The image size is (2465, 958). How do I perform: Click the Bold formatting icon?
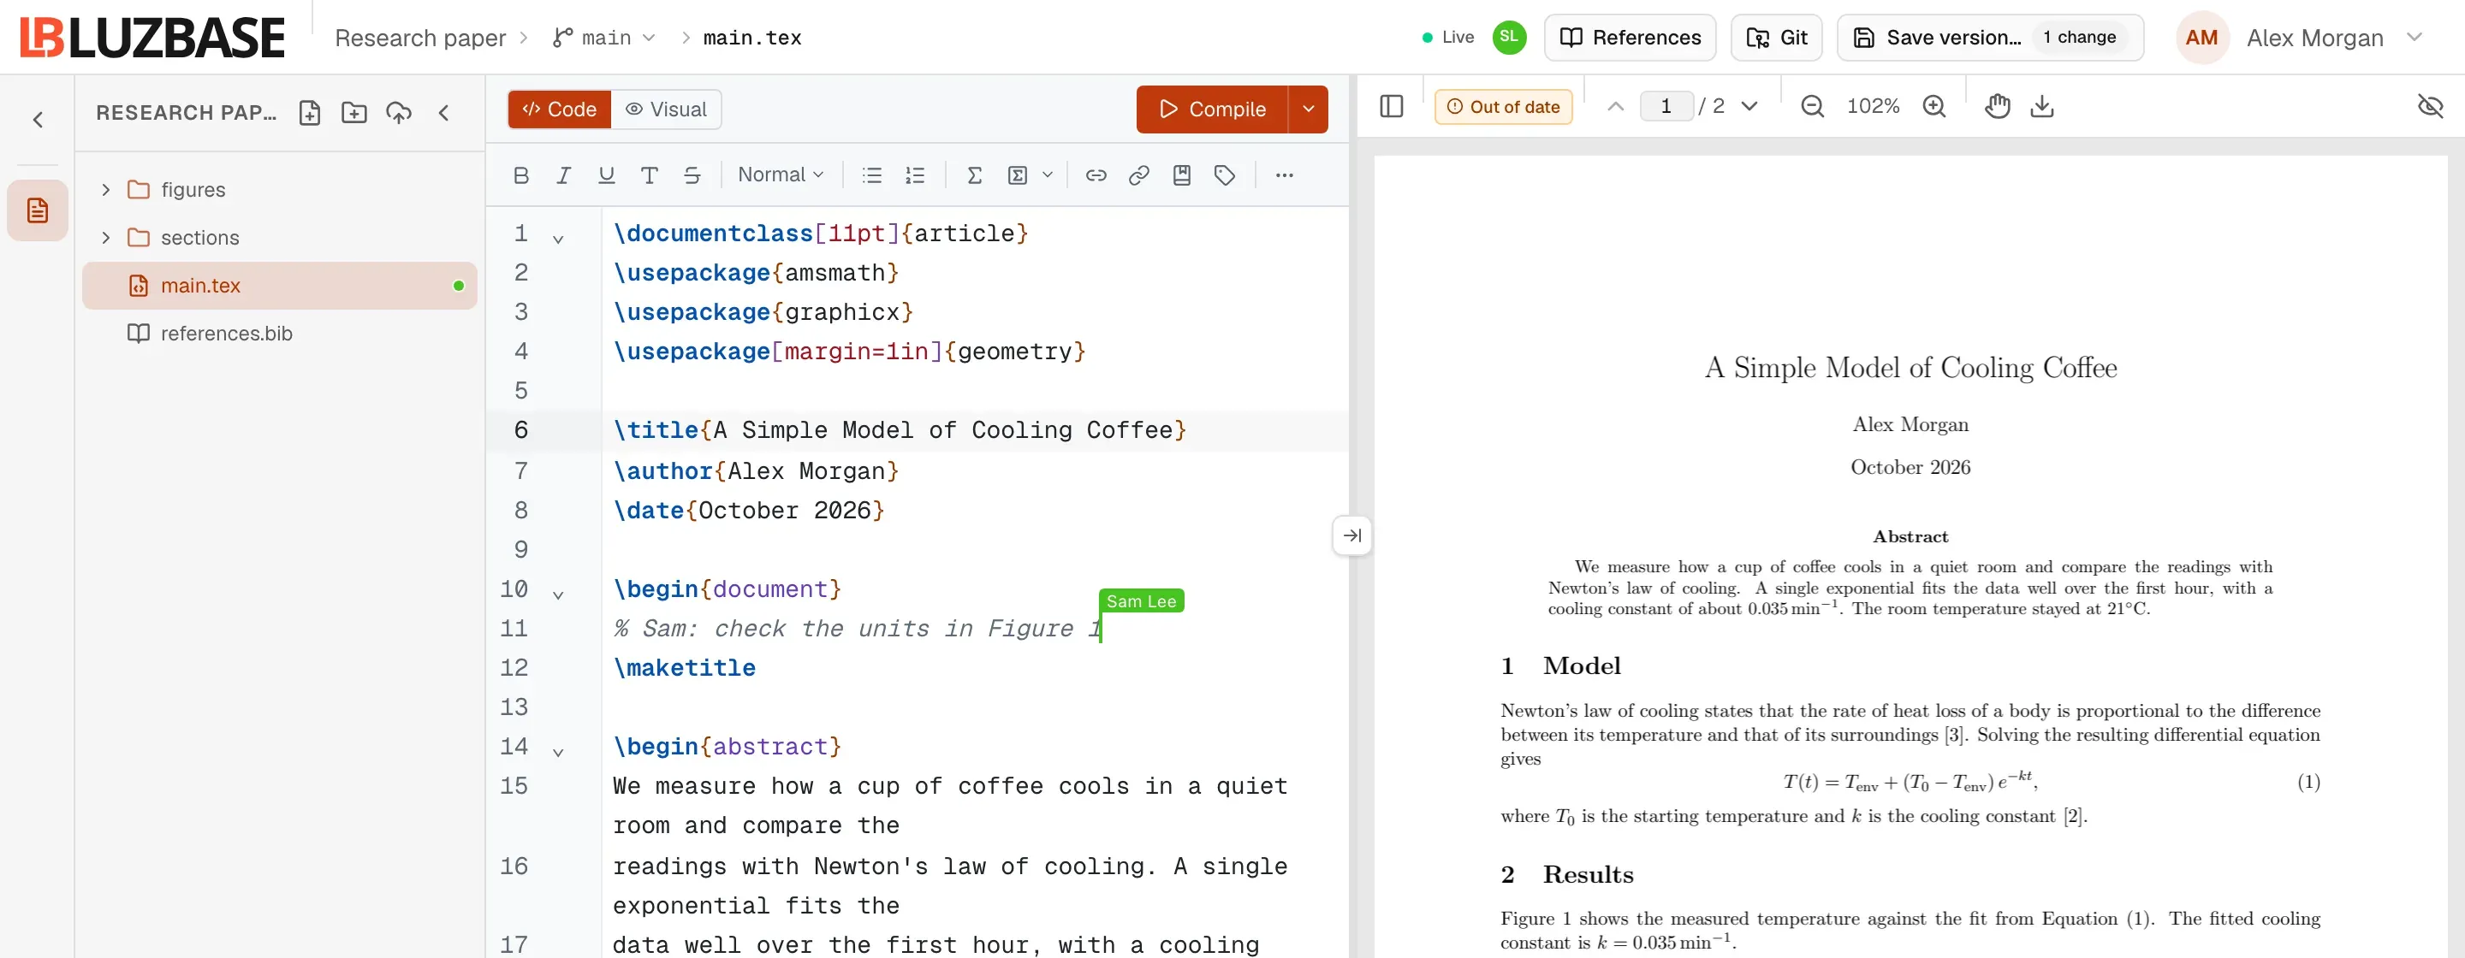[x=520, y=175]
